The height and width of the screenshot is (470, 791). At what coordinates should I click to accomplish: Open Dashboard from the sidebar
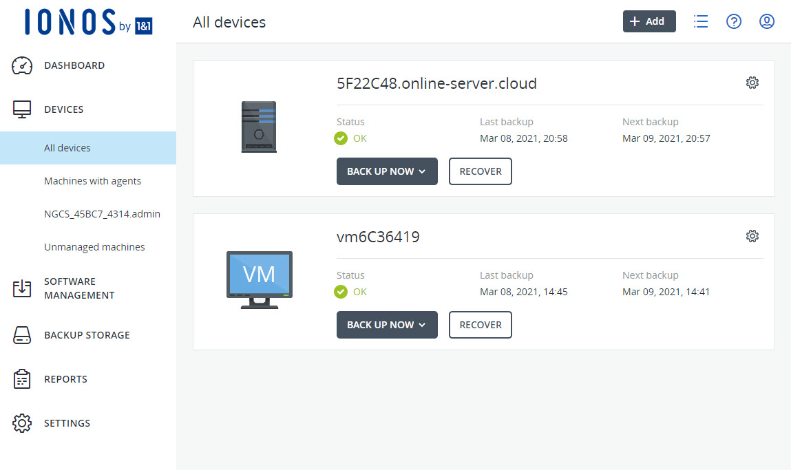tap(74, 65)
